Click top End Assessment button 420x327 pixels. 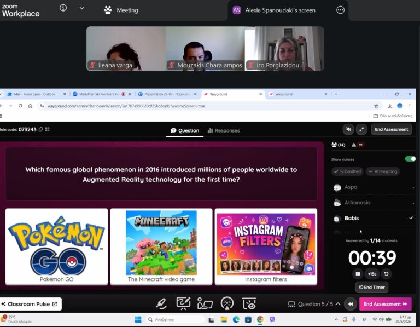(392, 130)
